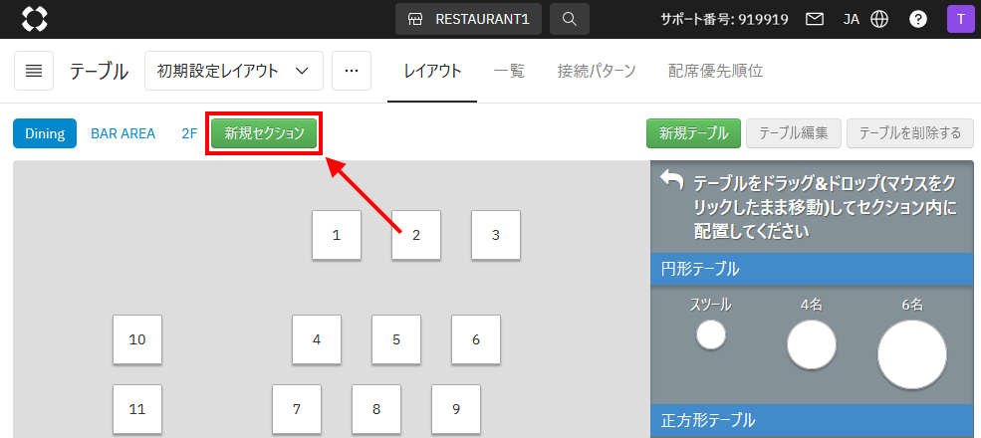This screenshot has height=438, width=981.
Task: Click the 新規セクション button
Action: coord(264,133)
